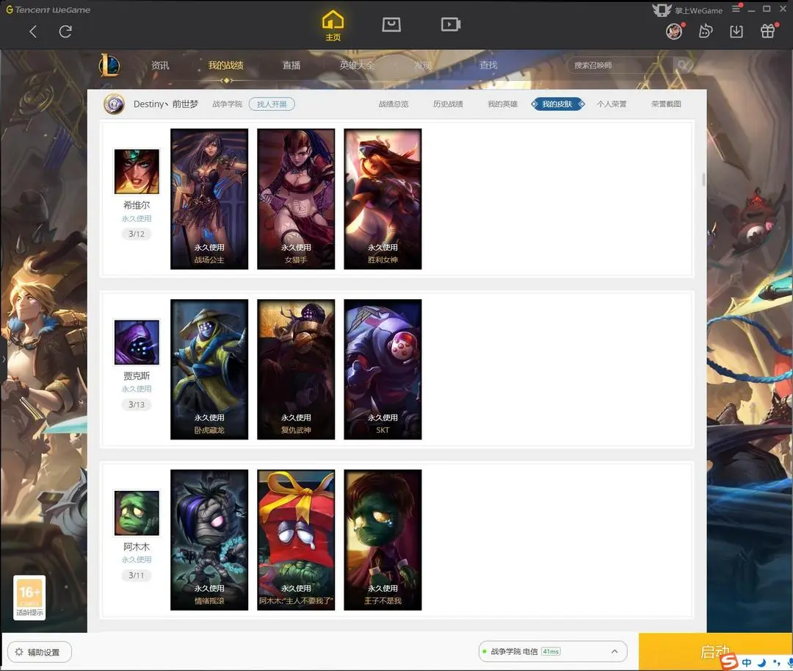793x671 pixels.
Task: Click the input method moon icon
Action: (762, 662)
